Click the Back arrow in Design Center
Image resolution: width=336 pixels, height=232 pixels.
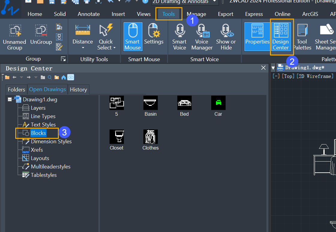click(x=14, y=77)
